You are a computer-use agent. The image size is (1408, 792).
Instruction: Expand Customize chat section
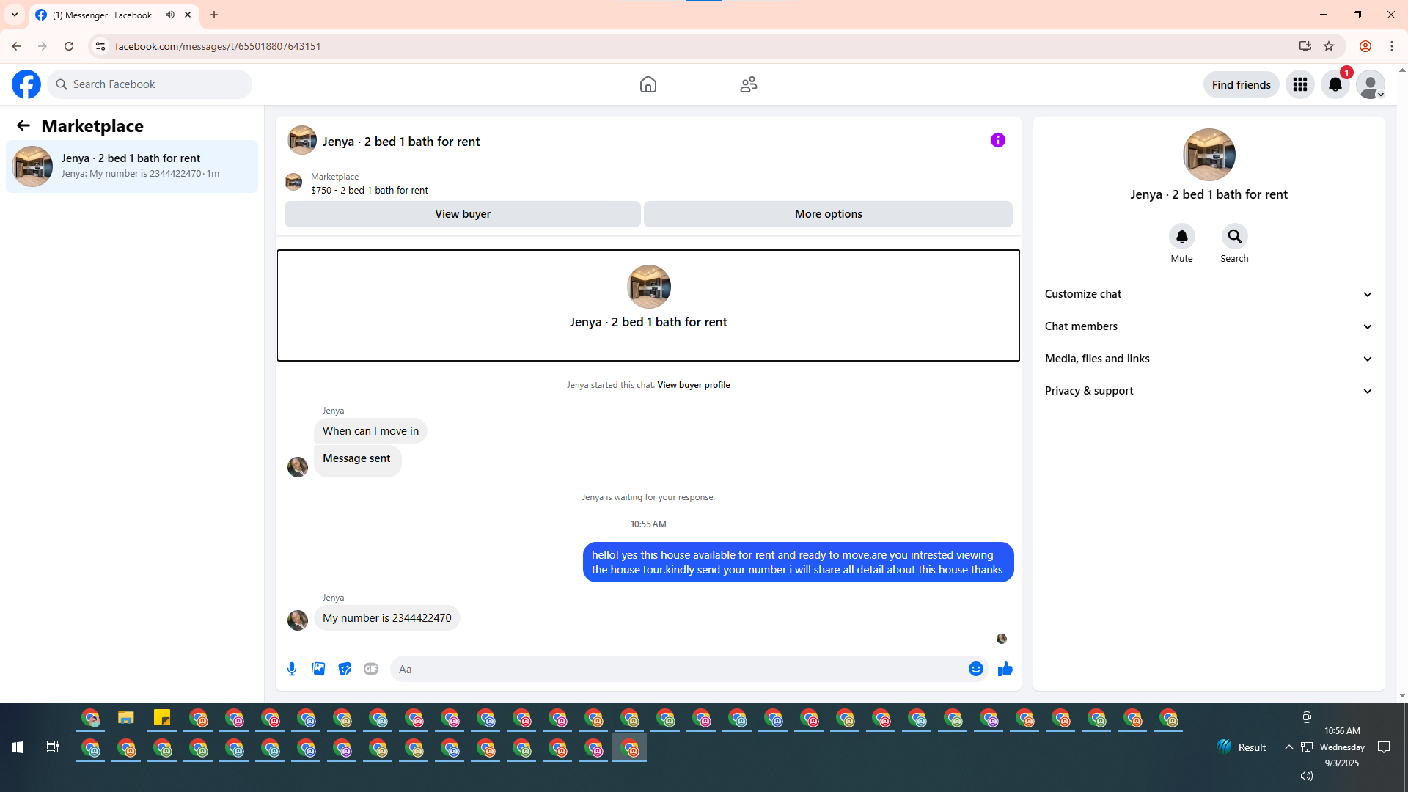pyautogui.click(x=1209, y=294)
